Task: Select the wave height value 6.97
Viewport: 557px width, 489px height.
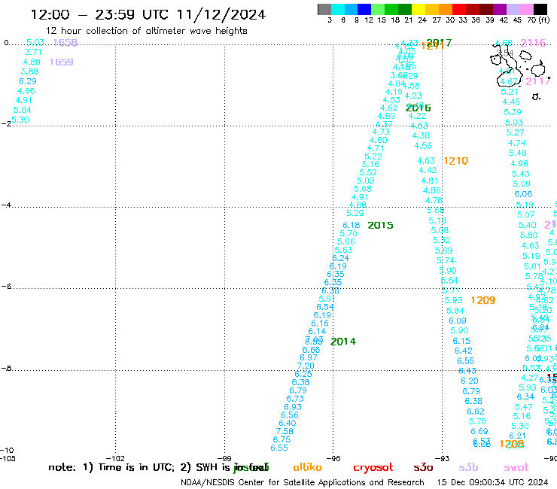Action: (x=309, y=357)
